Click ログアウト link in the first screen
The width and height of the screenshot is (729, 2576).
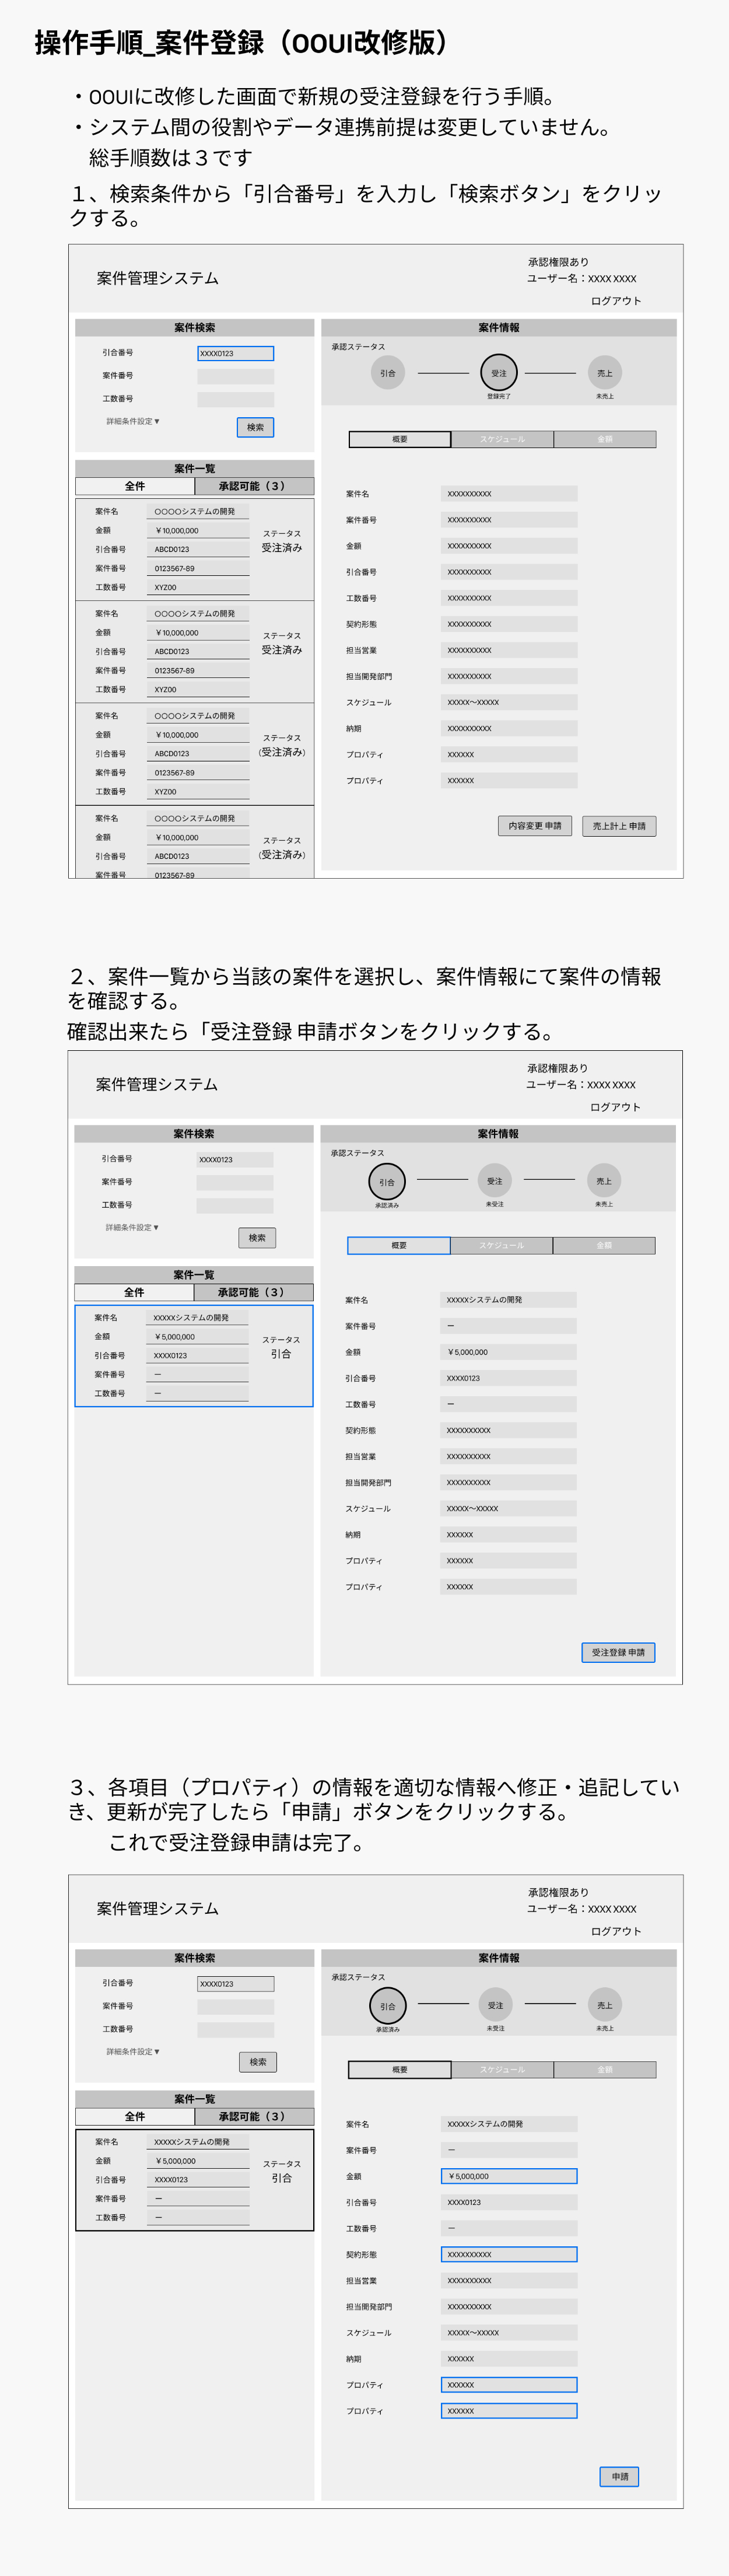[616, 301]
